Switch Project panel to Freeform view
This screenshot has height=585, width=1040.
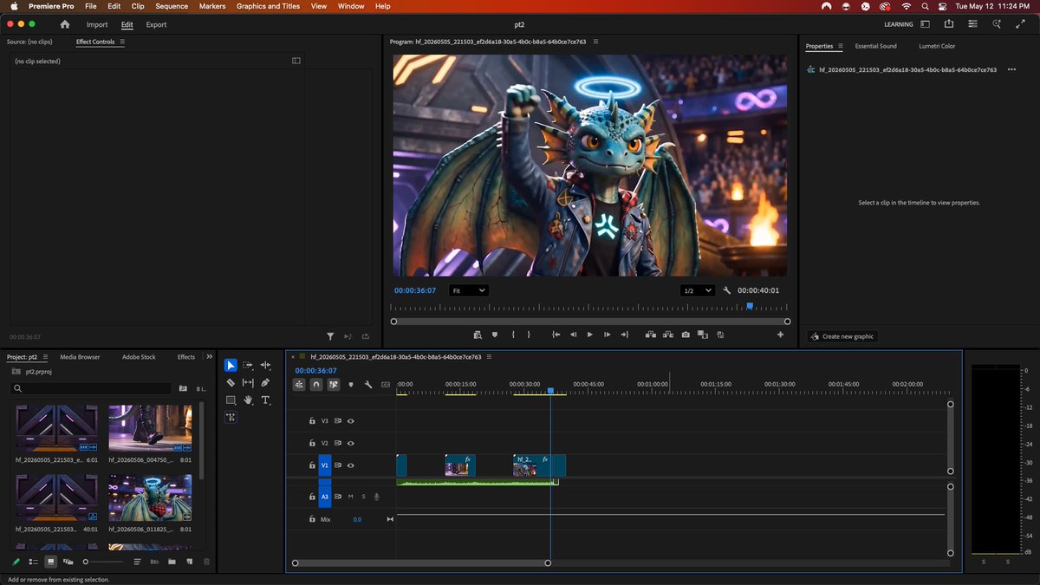pyautogui.click(x=68, y=562)
